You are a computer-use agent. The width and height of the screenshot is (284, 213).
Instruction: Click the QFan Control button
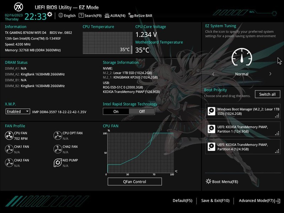pos(135,181)
